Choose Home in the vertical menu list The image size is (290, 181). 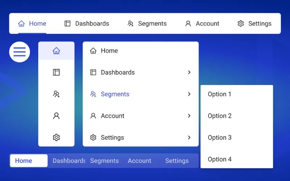(x=109, y=51)
